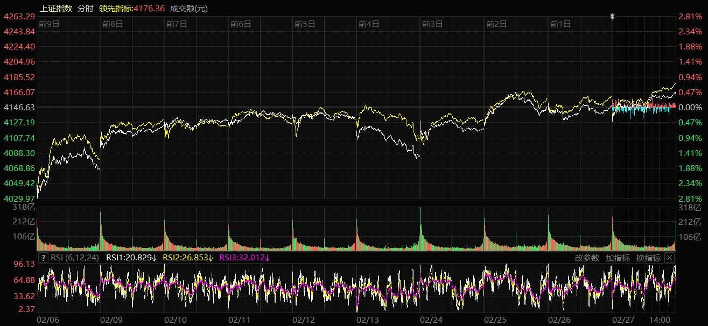Select the 前9日 day section label
The width and height of the screenshot is (708, 326).
pos(48,24)
